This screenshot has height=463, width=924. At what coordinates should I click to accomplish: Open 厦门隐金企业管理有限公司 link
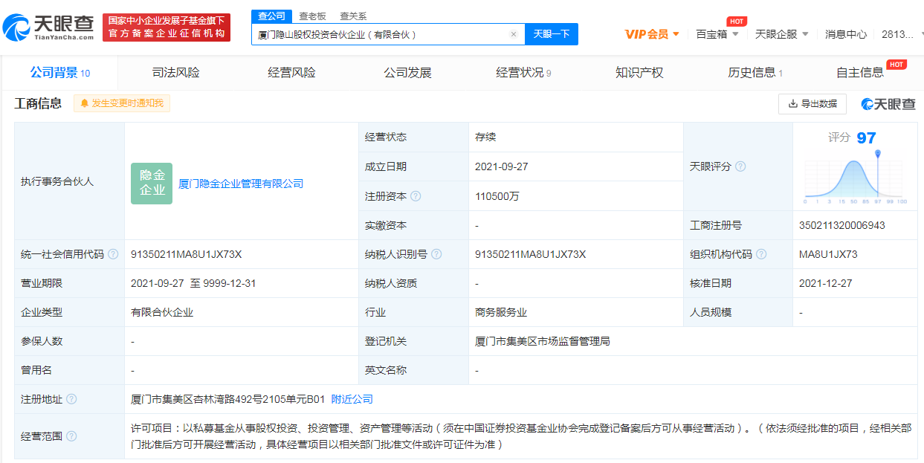[241, 184]
